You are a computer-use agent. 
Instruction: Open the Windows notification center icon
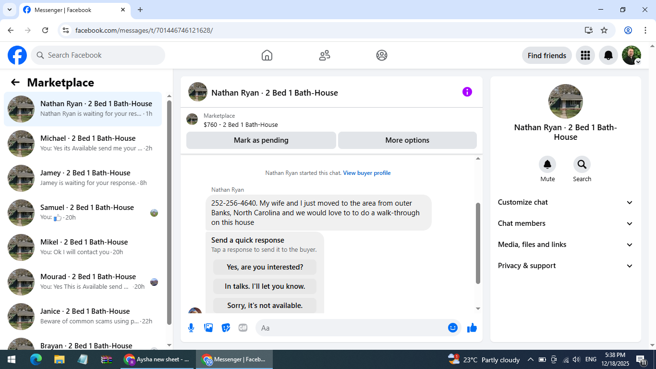[642, 359]
